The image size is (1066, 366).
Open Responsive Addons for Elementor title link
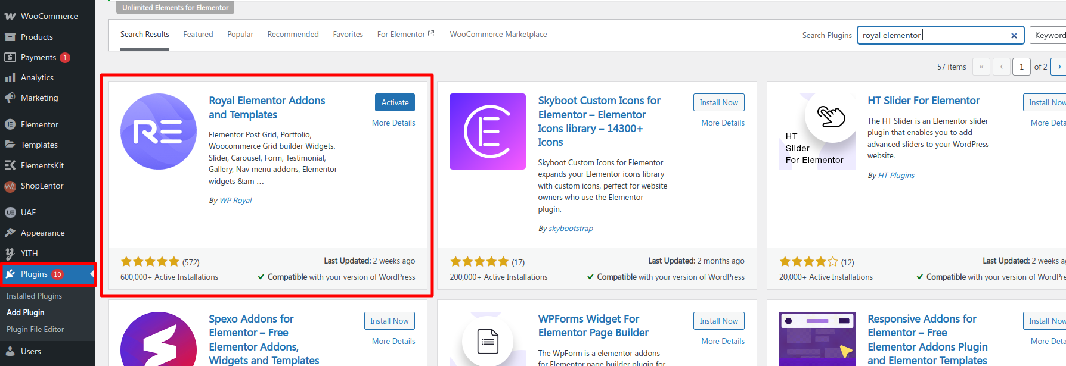(x=927, y=340)
